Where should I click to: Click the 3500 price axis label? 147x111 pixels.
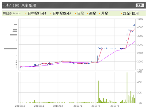tap(140, 36)
